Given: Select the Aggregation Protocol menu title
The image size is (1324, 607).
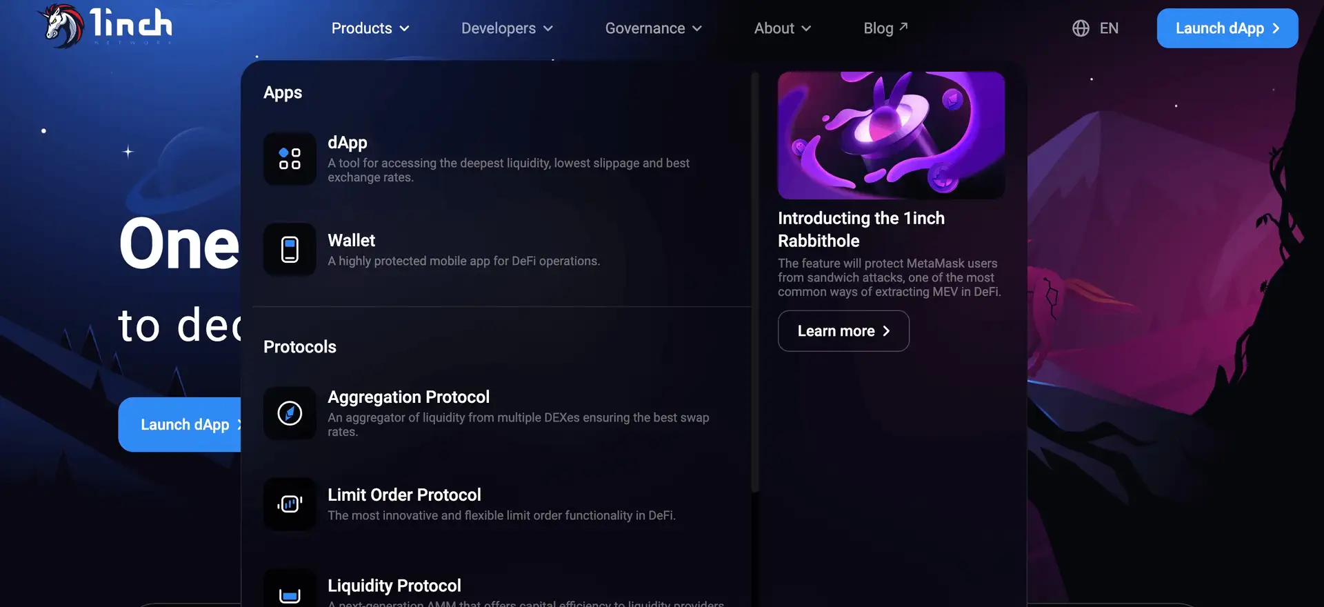Looking at the screenshot, I should (x=408, y=397).
